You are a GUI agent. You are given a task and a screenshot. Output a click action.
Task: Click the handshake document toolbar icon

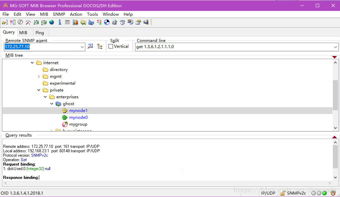click(138, 22)
